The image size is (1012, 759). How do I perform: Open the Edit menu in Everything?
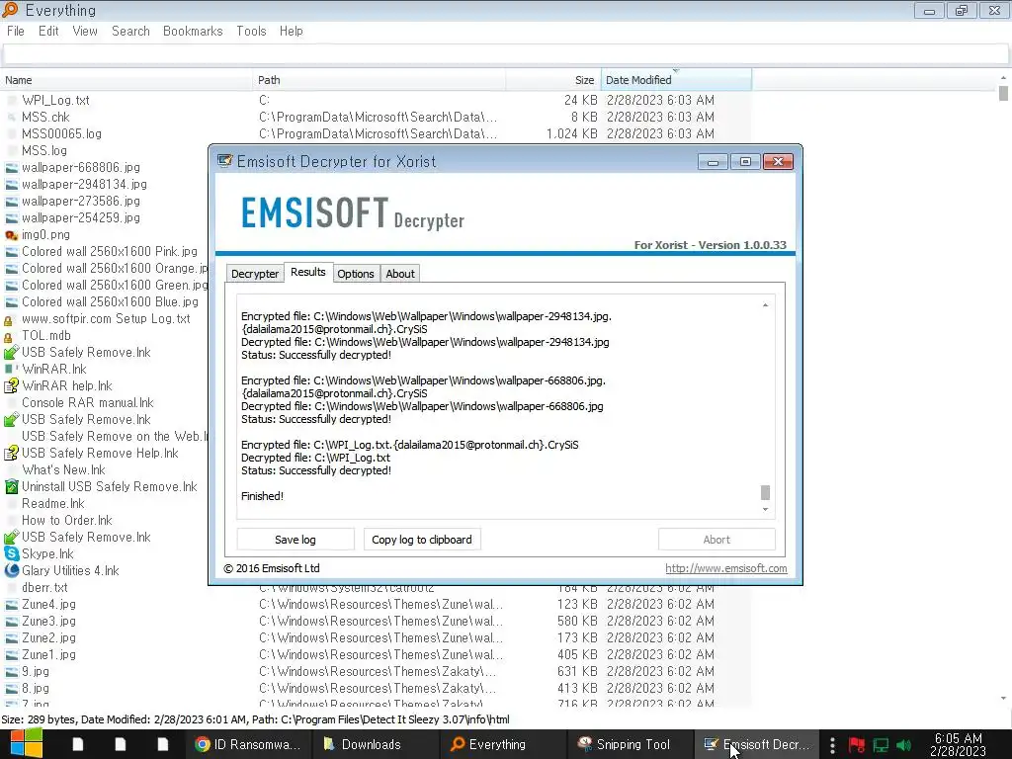click(48, 31)
